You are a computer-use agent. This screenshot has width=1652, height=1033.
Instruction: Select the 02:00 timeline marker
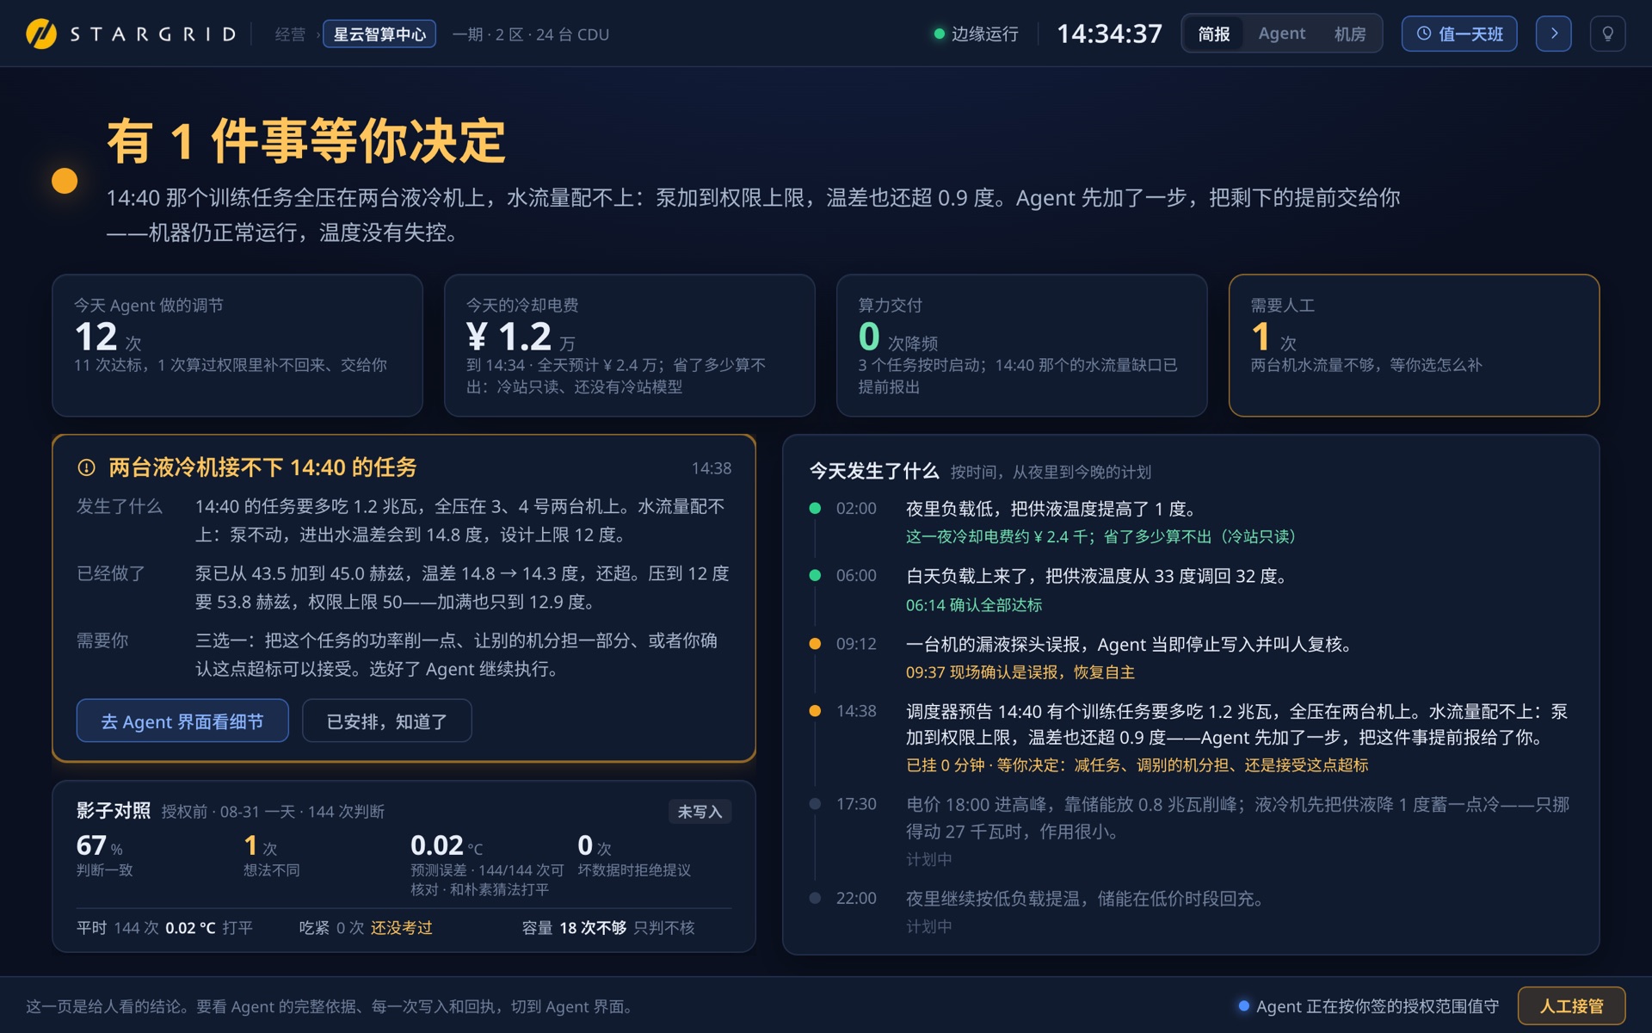click(x=815, y=508)
